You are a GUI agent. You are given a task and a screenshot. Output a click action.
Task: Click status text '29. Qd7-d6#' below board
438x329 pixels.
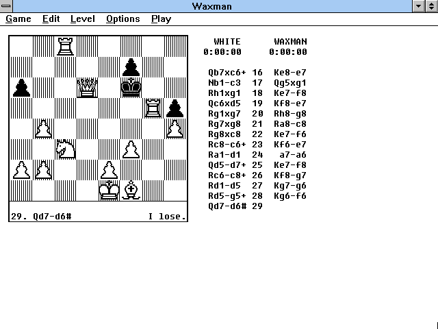[41, 217]
